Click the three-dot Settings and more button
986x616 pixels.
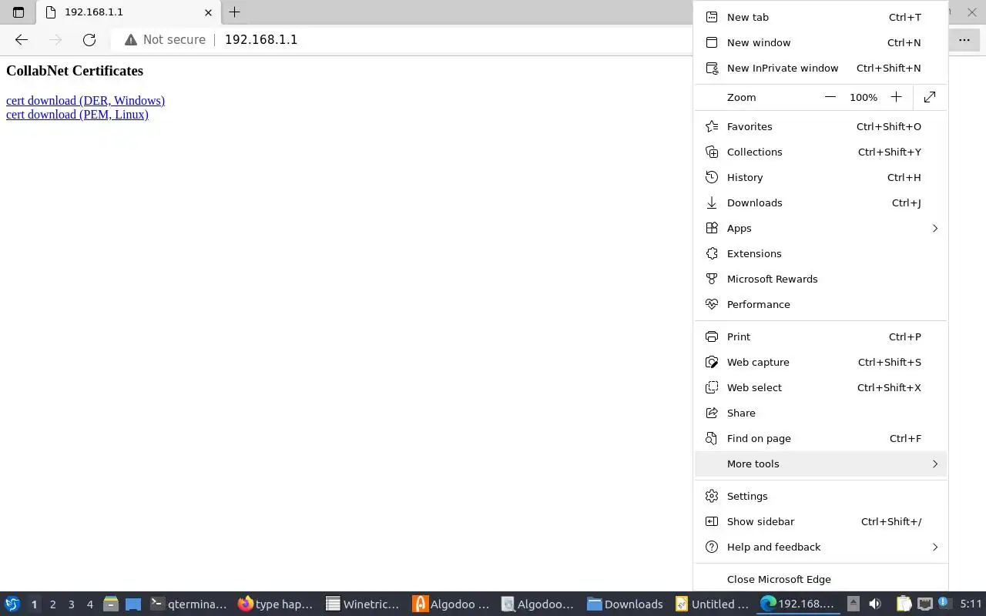(964, 39)
